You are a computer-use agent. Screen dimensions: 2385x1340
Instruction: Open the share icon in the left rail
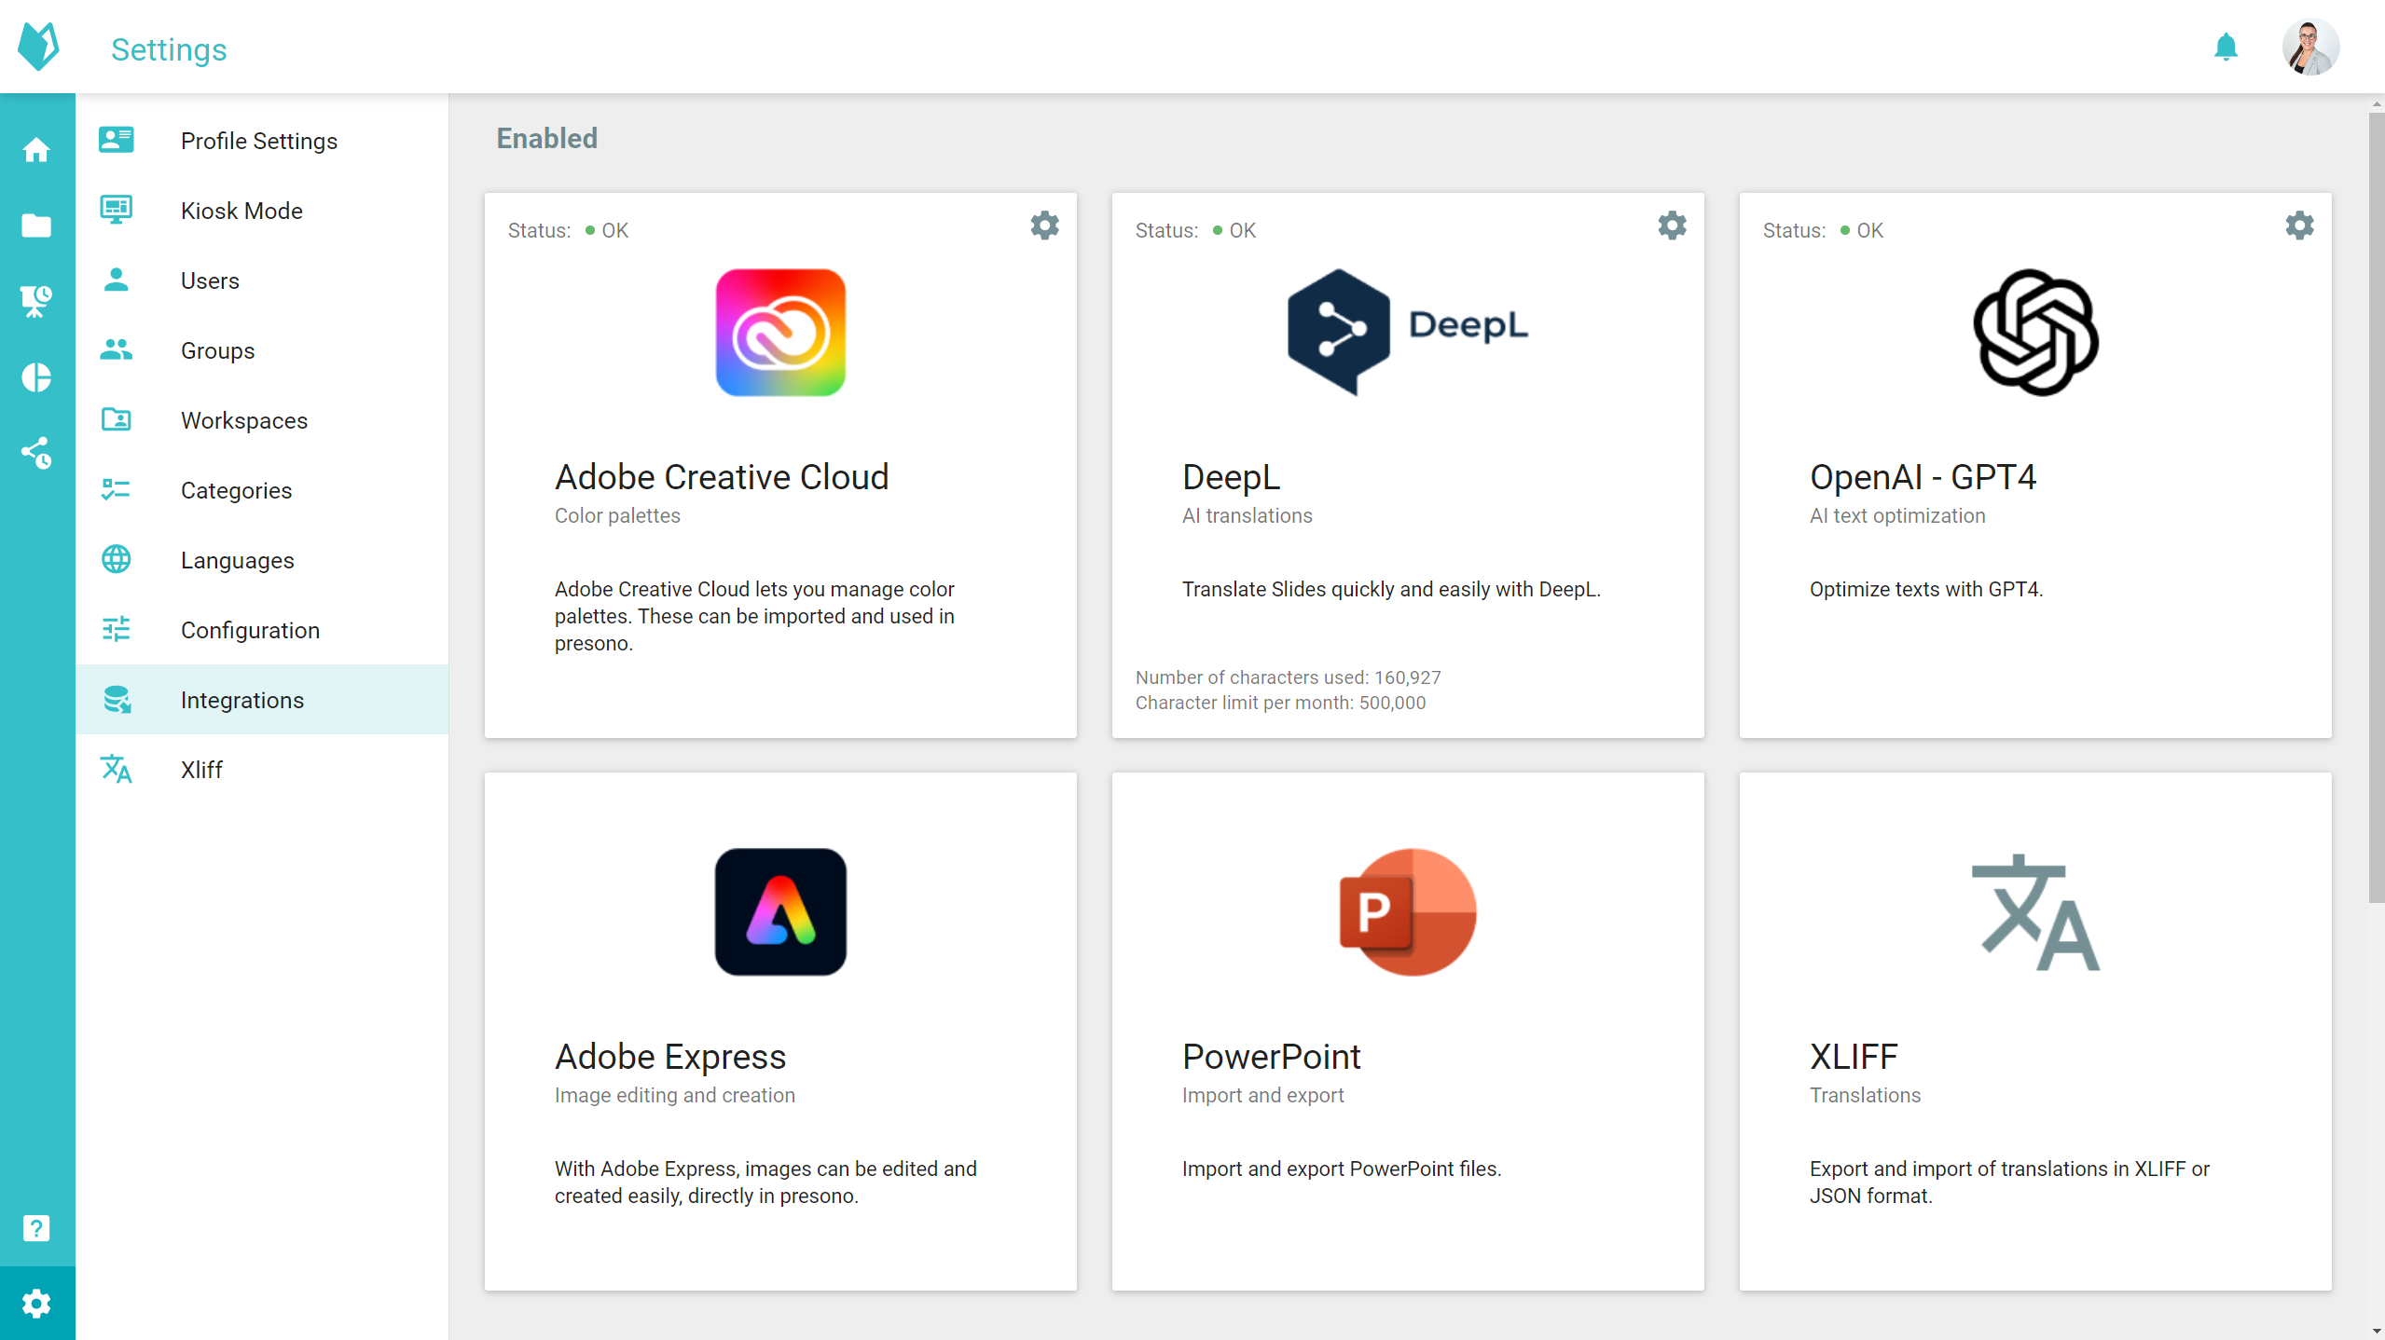coord(36,453)
